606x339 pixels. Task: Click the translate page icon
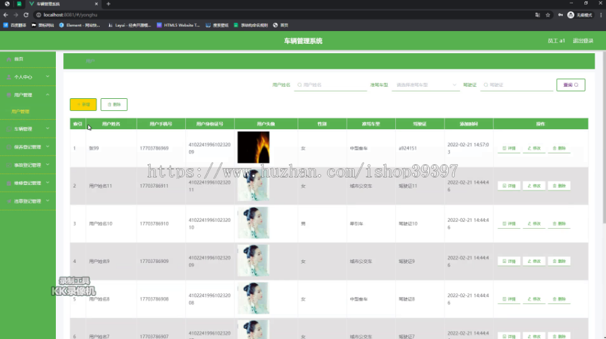click(537, 15)
